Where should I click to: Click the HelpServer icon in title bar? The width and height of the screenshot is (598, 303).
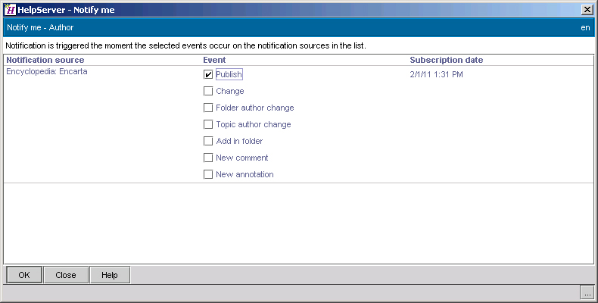10,10
